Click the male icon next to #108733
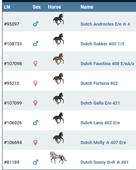 coord(35,44)
